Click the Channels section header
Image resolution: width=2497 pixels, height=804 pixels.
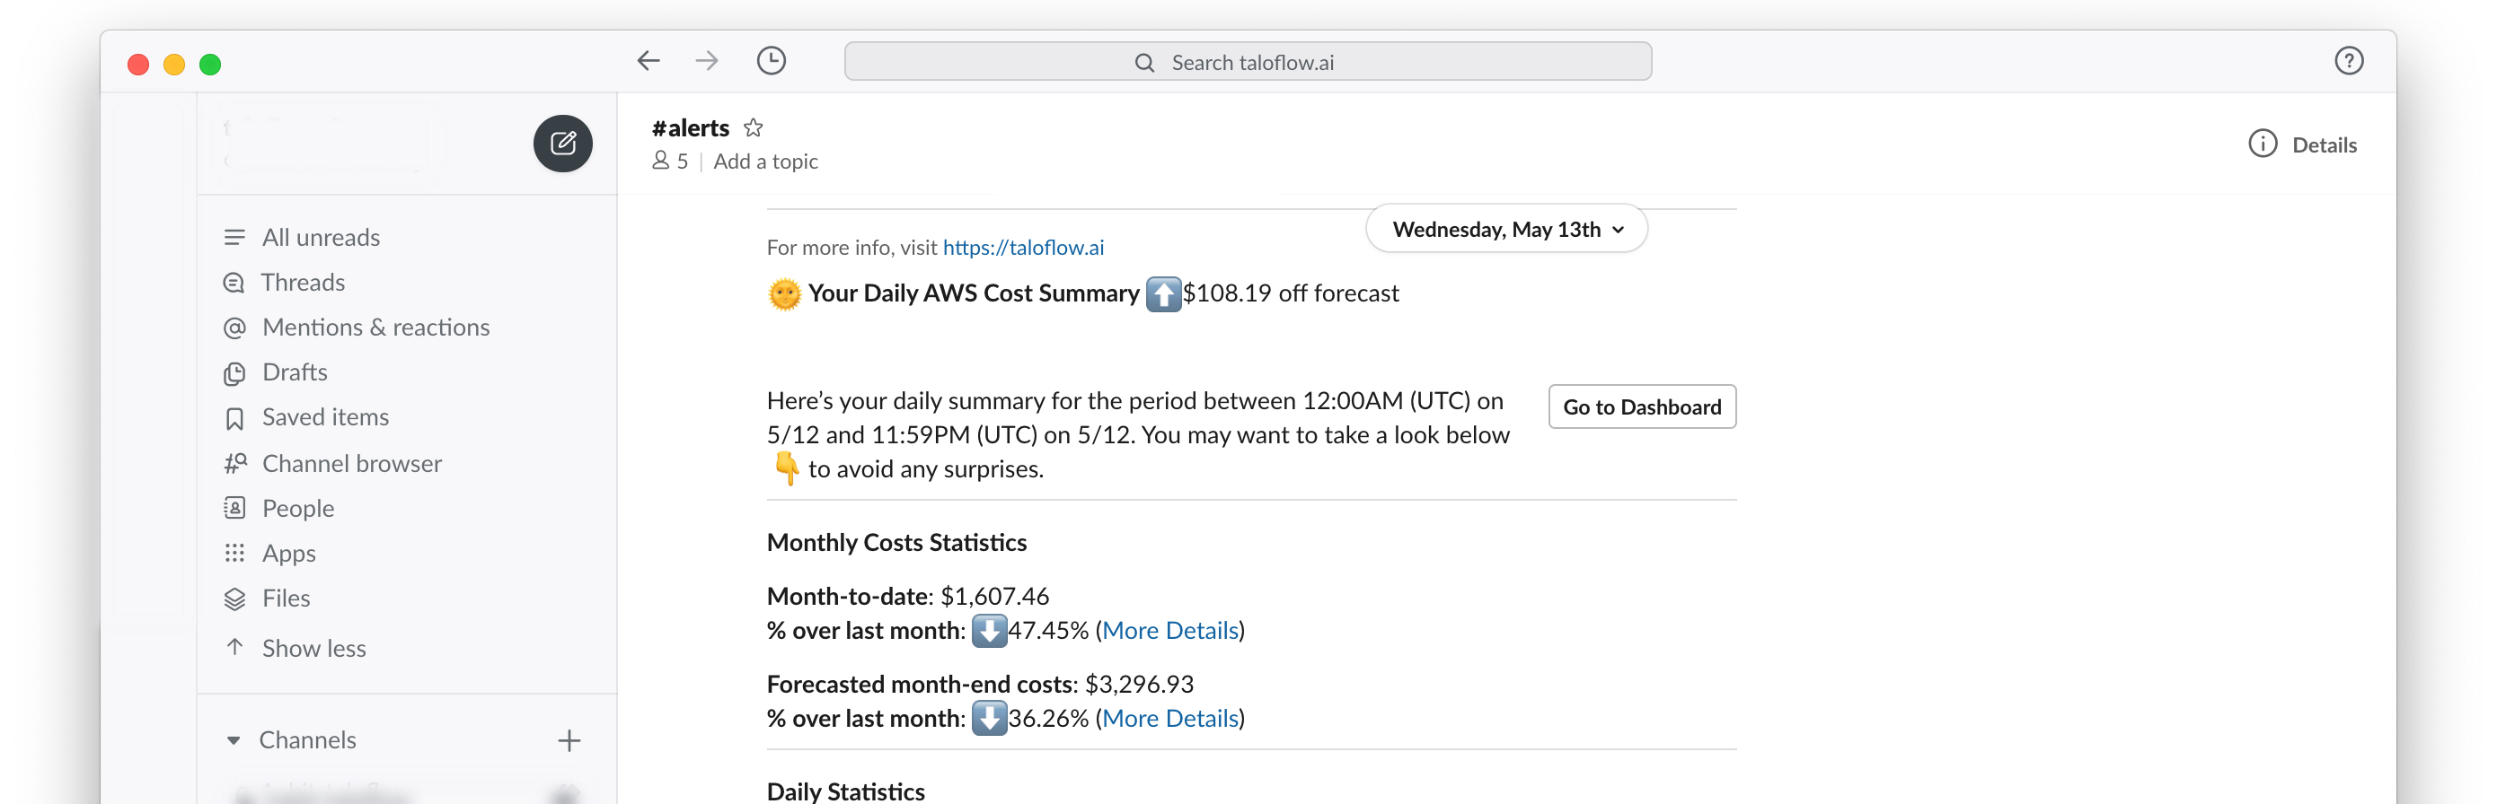[307, 740]
